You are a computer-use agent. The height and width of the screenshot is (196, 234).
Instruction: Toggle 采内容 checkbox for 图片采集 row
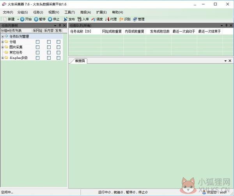(x=49, y=47)
